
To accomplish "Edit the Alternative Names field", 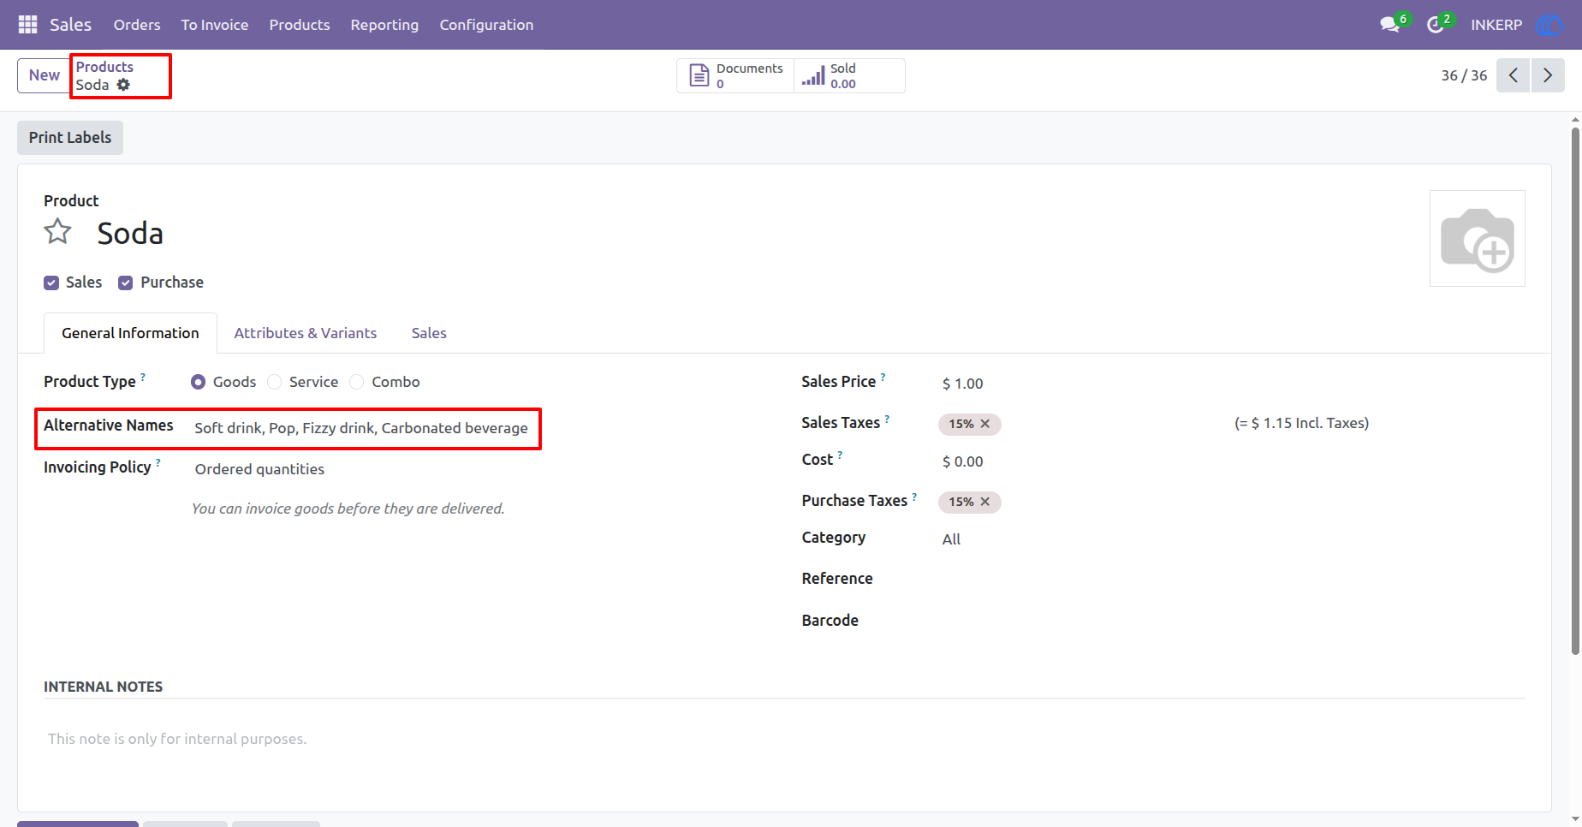I will (x=363, y=428).
